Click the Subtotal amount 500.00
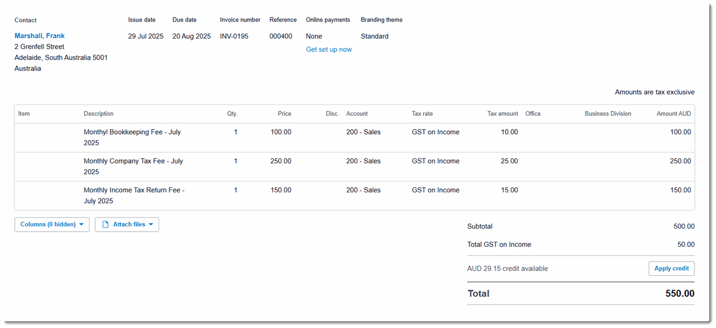 point(684,226)
